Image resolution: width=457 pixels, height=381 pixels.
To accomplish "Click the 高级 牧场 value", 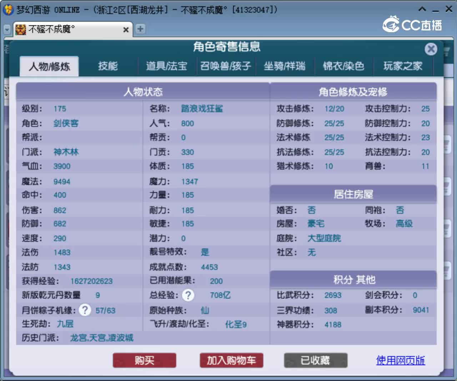I will 404,224.
